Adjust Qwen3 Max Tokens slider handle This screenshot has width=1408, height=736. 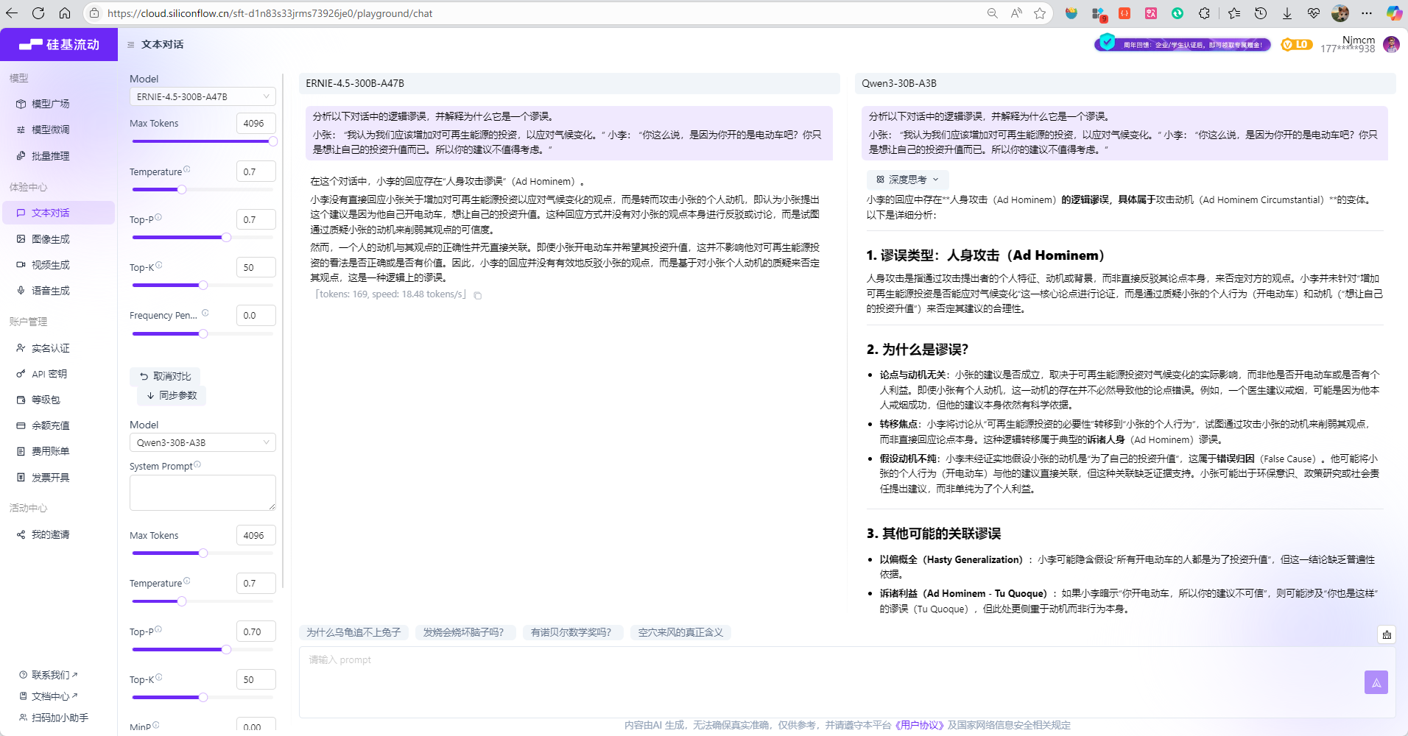203,553
